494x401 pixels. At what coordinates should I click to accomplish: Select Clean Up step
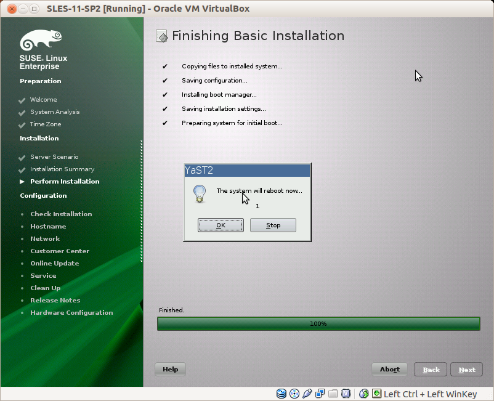[x=46, y=288]
